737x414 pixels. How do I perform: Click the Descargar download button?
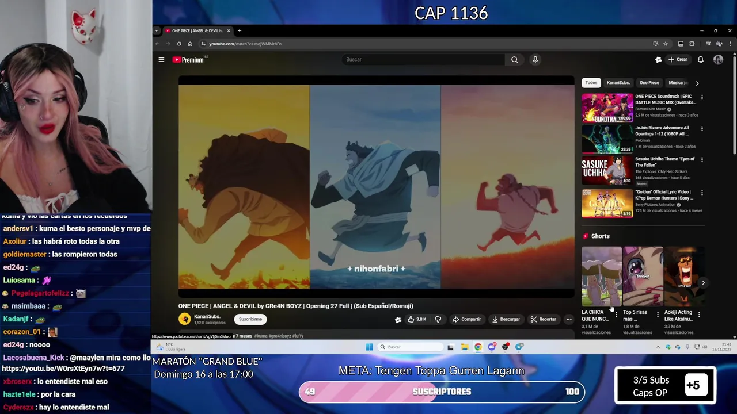click(506, 319)
